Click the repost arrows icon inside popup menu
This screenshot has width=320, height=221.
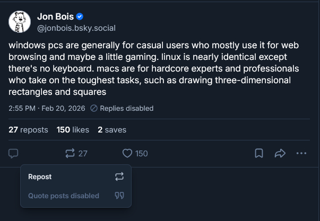(119, 176)
